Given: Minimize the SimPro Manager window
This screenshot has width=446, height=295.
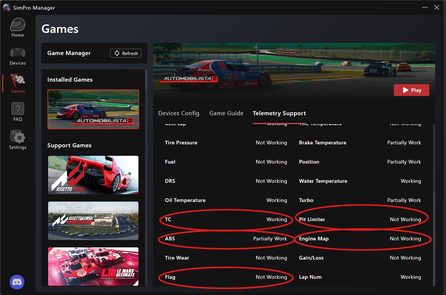Looking at the screenshot, I should pos(425,7).
